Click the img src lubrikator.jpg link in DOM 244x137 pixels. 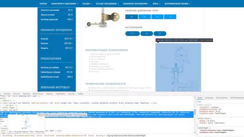(x=29, y=112)
